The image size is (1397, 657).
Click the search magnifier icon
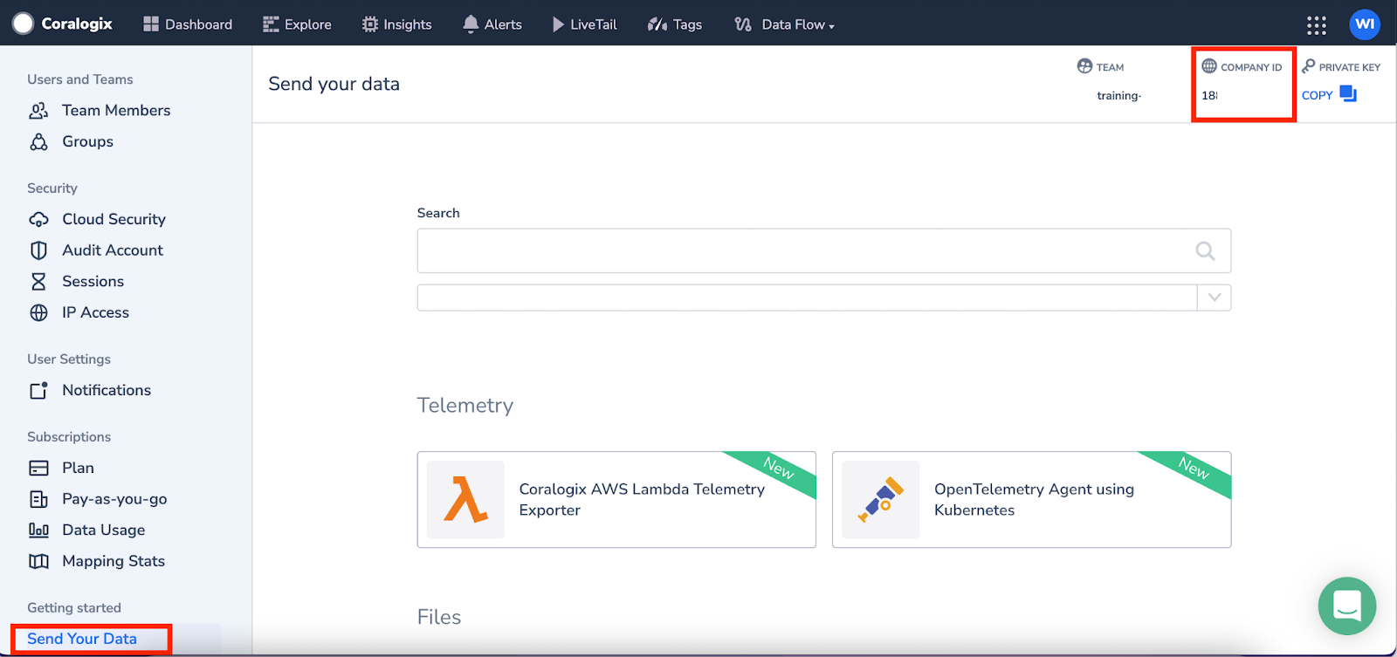coord(1205,251)
